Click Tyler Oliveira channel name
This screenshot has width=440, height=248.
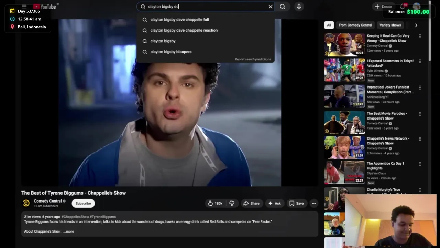pos(375,71)
